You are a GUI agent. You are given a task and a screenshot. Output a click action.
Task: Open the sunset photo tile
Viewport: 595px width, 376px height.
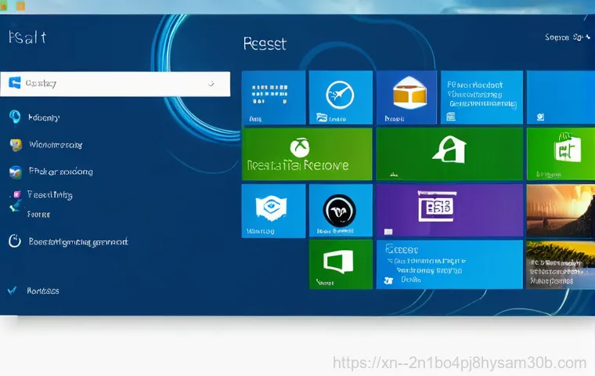coord(561,211)
